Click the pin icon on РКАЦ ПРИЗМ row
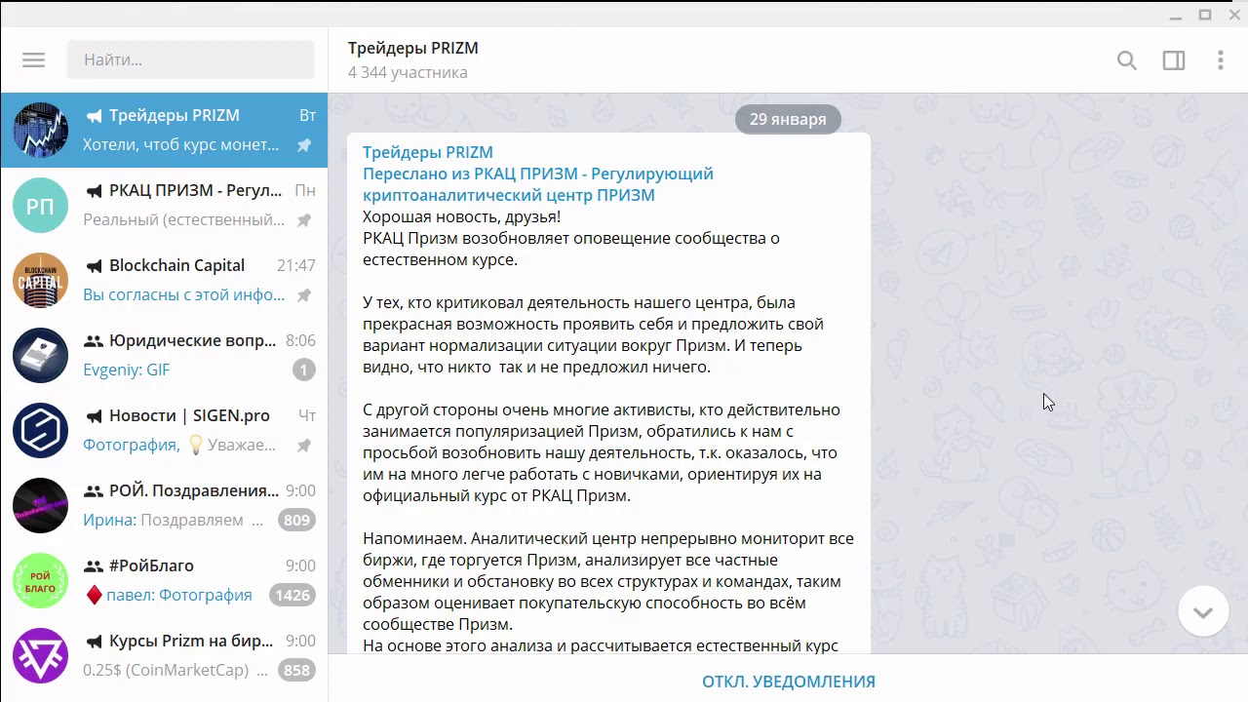Screen dimensions: 1248x702 point(304,220)
